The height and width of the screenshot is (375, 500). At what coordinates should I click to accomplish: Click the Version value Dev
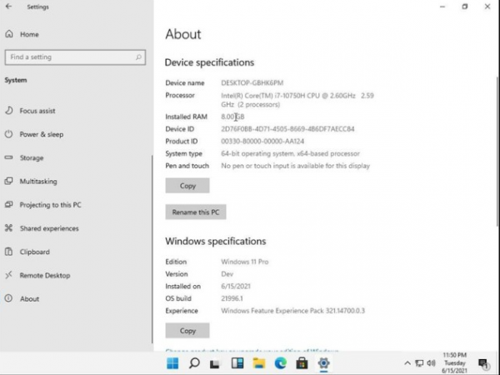[x=227, y=274]
